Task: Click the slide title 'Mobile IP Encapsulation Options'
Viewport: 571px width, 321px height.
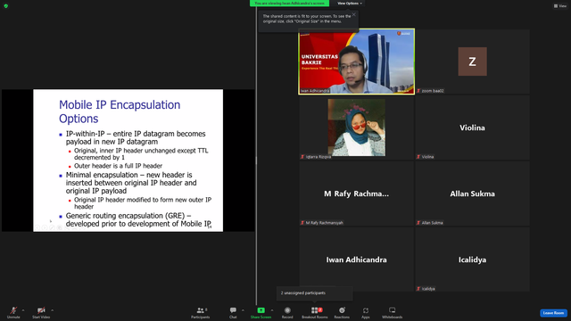Action: click(120, 111)
